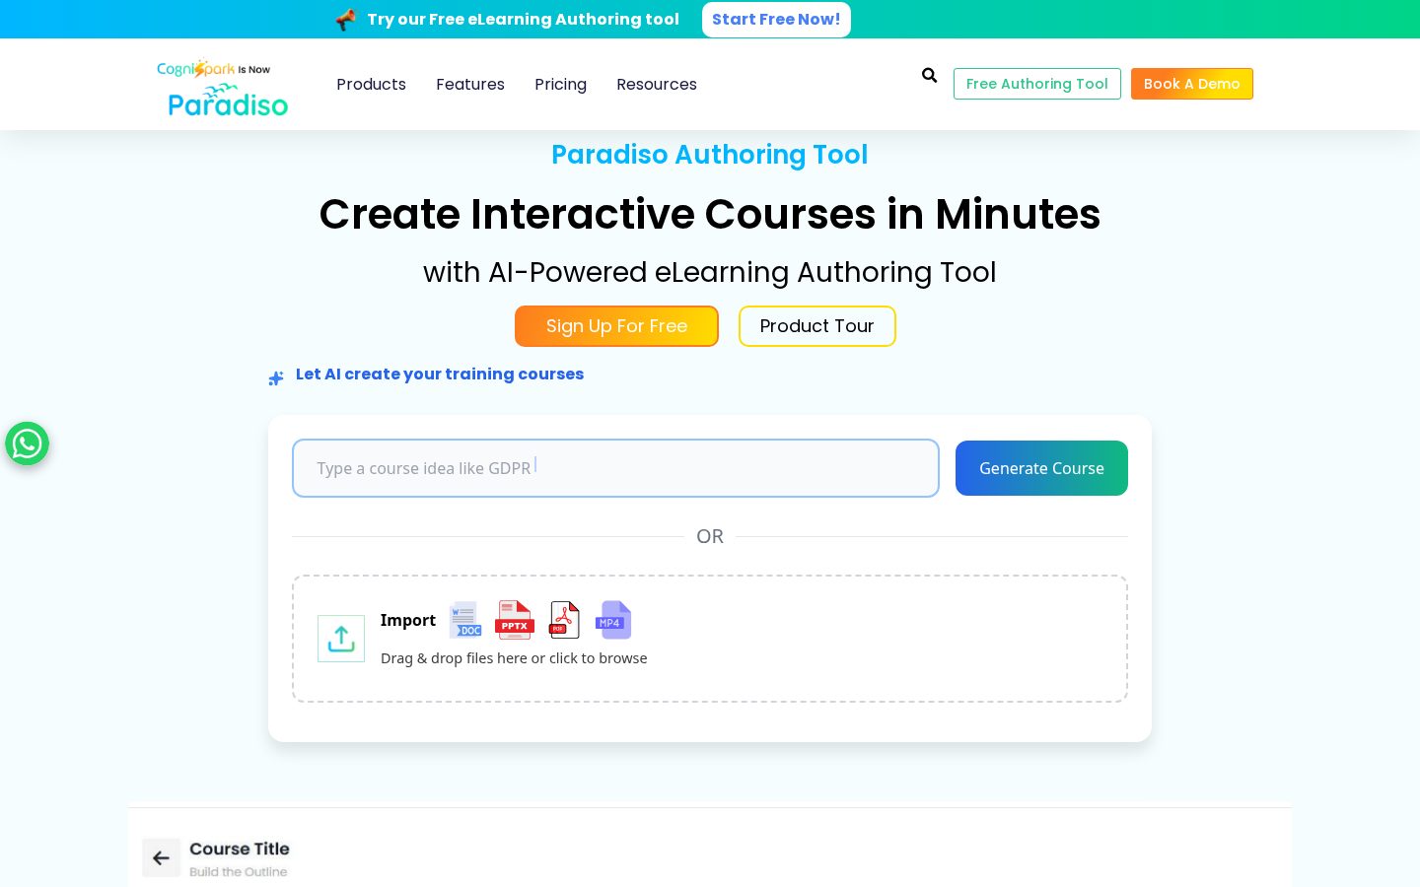
Task: Click Book A Demo button
Action: click(x=1192, y=84)
